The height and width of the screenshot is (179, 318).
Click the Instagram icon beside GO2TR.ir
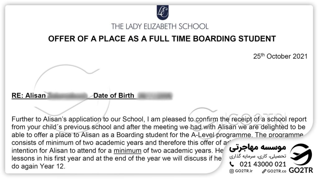(x=232, y=171)
